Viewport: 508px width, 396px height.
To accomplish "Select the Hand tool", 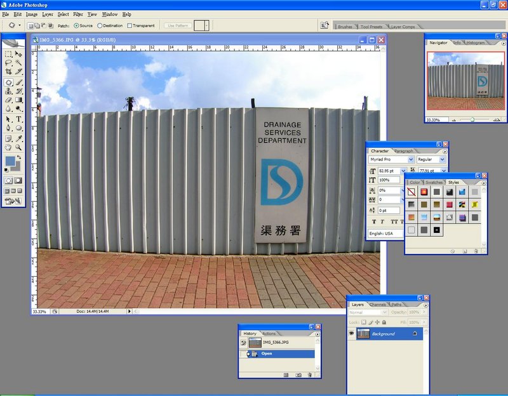I will point(9,147).
